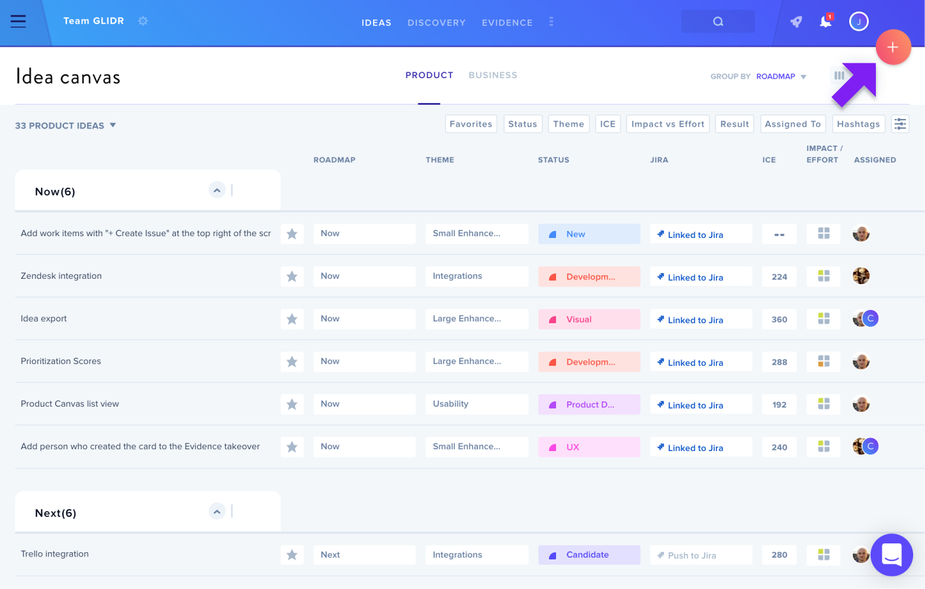Open the column layout view icon

pos(839,76)
